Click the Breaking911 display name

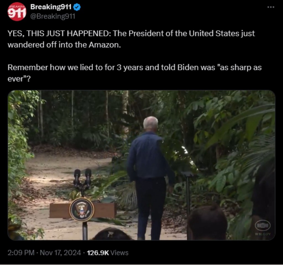(51, 7)
